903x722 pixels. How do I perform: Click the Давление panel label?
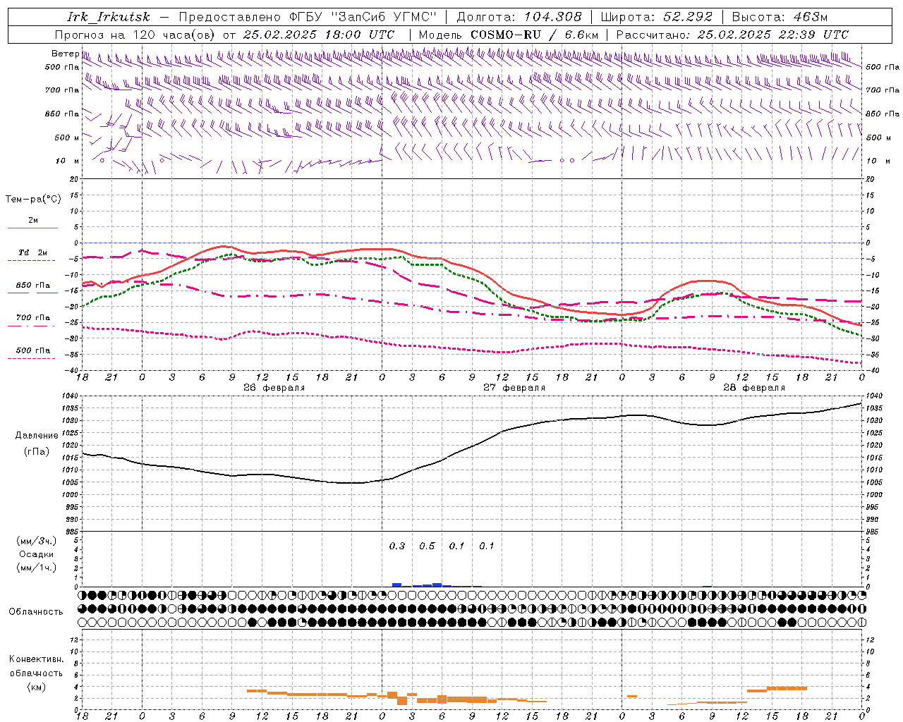point(37,436)
